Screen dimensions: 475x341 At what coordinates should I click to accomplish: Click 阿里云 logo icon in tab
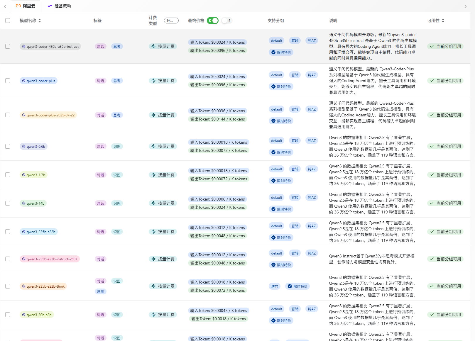coord(18,6)
